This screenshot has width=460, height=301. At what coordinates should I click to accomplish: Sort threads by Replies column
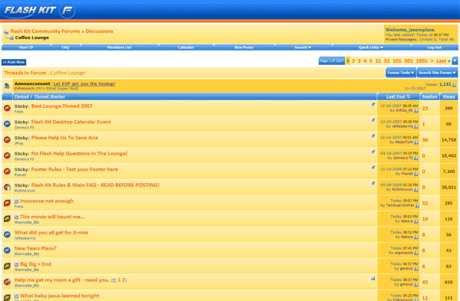point(429,97)
